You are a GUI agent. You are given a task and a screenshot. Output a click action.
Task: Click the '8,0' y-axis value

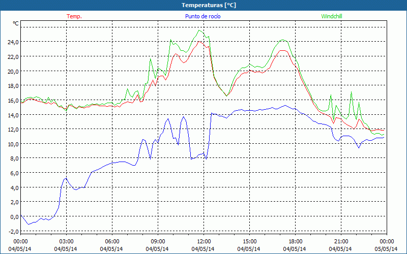point(15,158)
